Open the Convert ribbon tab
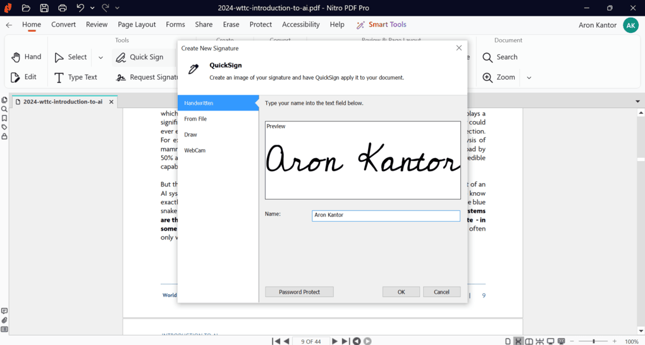This screenshot has height=345, width=645. click(x=63, y=25)
